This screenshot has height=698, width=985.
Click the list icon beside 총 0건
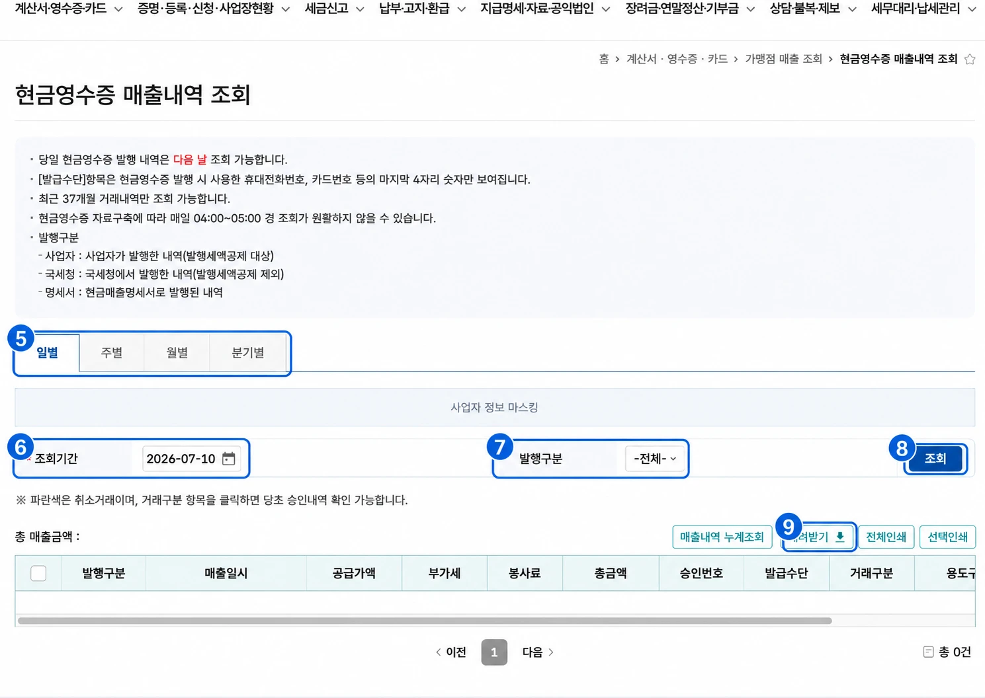(x=928, y=652)
